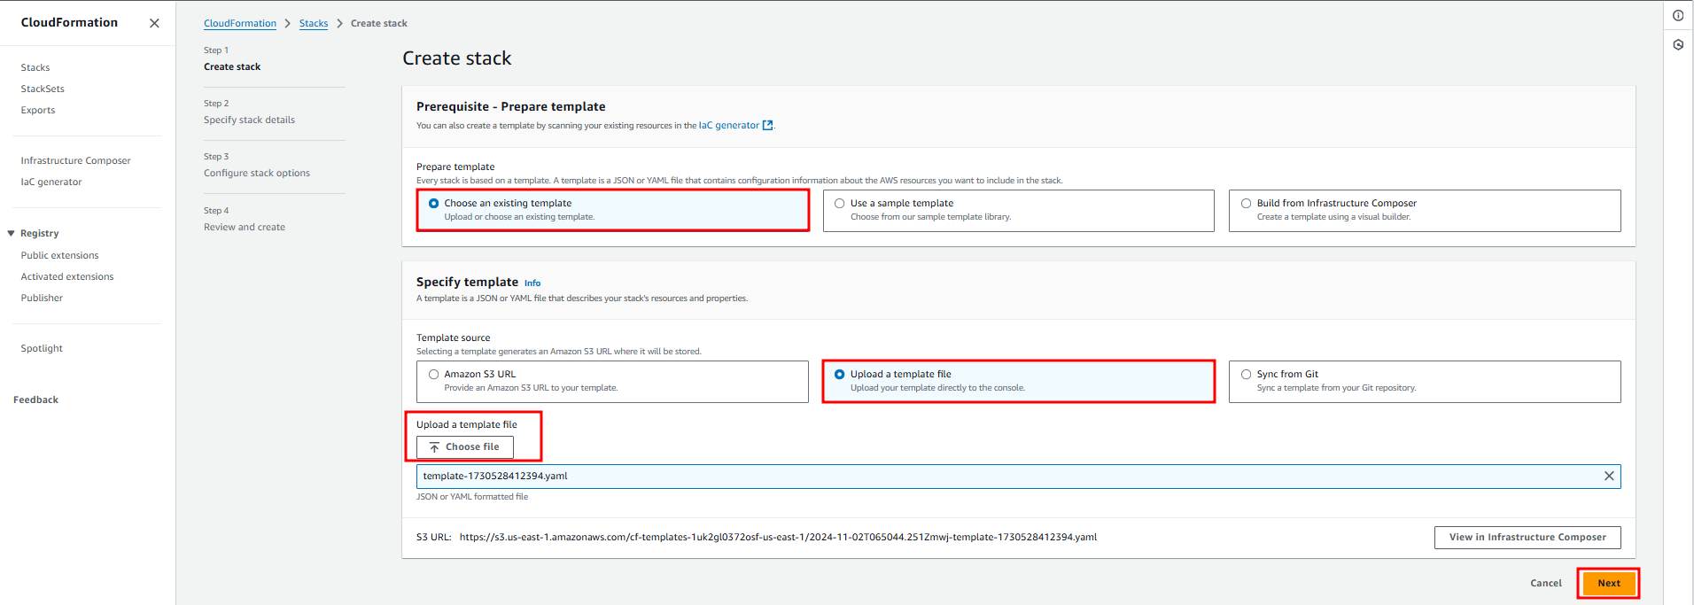Screen dimensions: 1694x605
Task: Select Choose an existing template option
Action: click(434, 204)
